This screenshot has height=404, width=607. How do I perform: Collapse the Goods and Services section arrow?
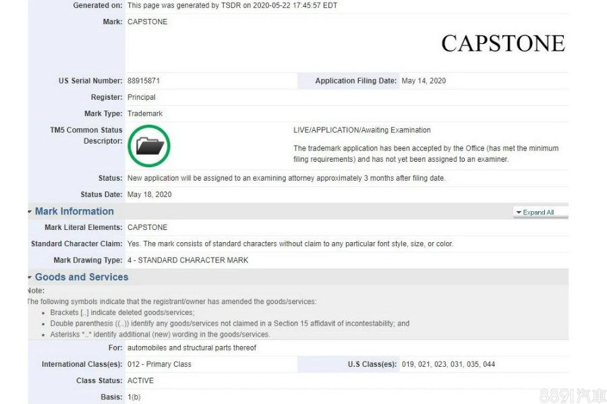click(x=30, y=277)
